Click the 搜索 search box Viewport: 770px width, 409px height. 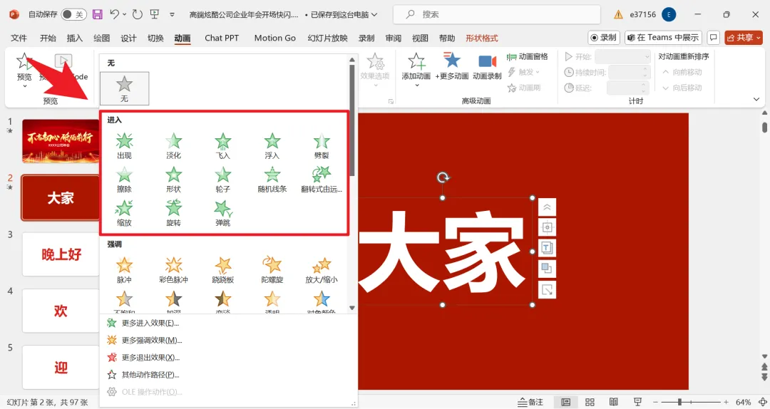pos(497,15)
